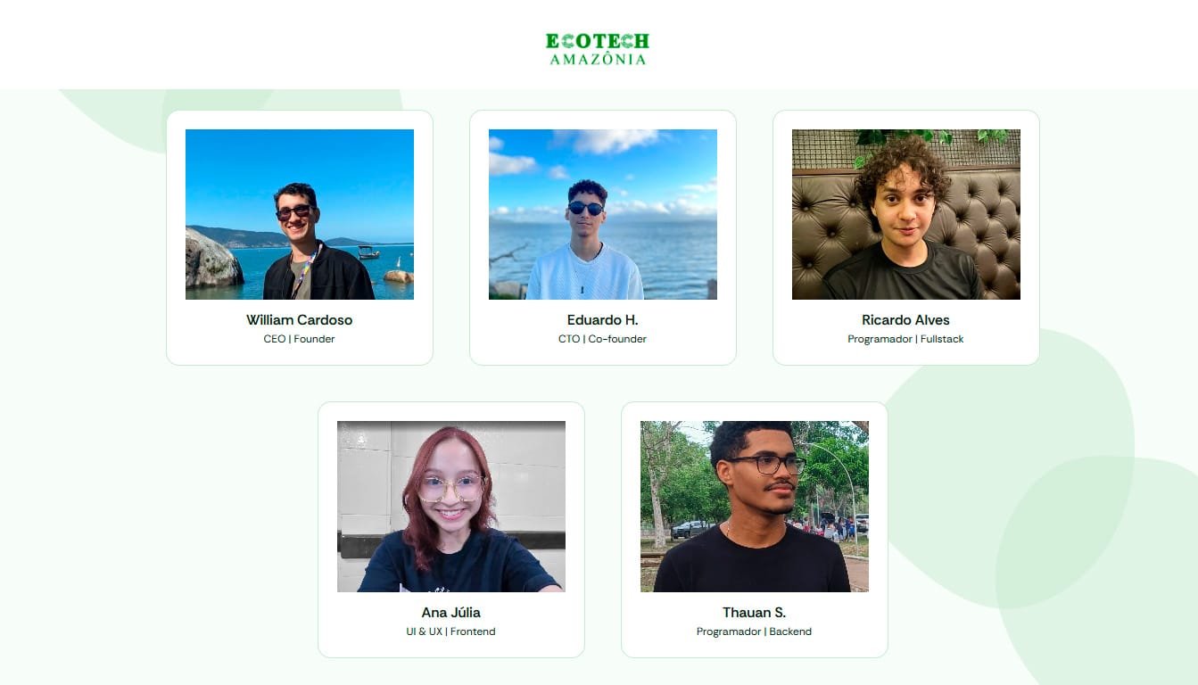This screenshot has width=1198, height=685.
Task: Click the "Programador | Backend" role label
Action: pos(755,631)
